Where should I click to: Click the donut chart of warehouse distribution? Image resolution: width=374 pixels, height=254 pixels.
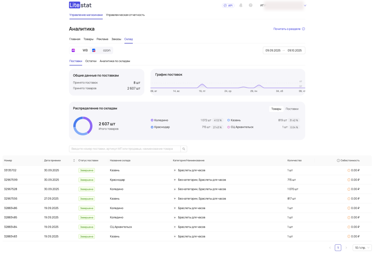pyautogui.click(x=83, y=126)
